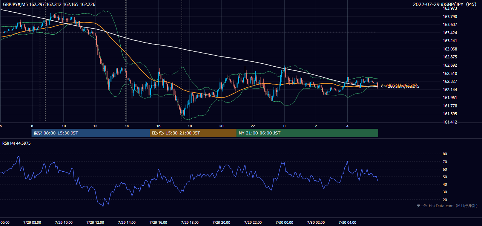Click the GBPJPY#,M5 symbol header text

tap(49, 4)
